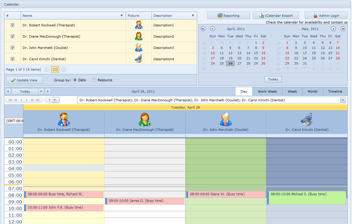Click the Update View button
Image resolution: width=352 pixels, height=224 pixels.
click(24, 80)
